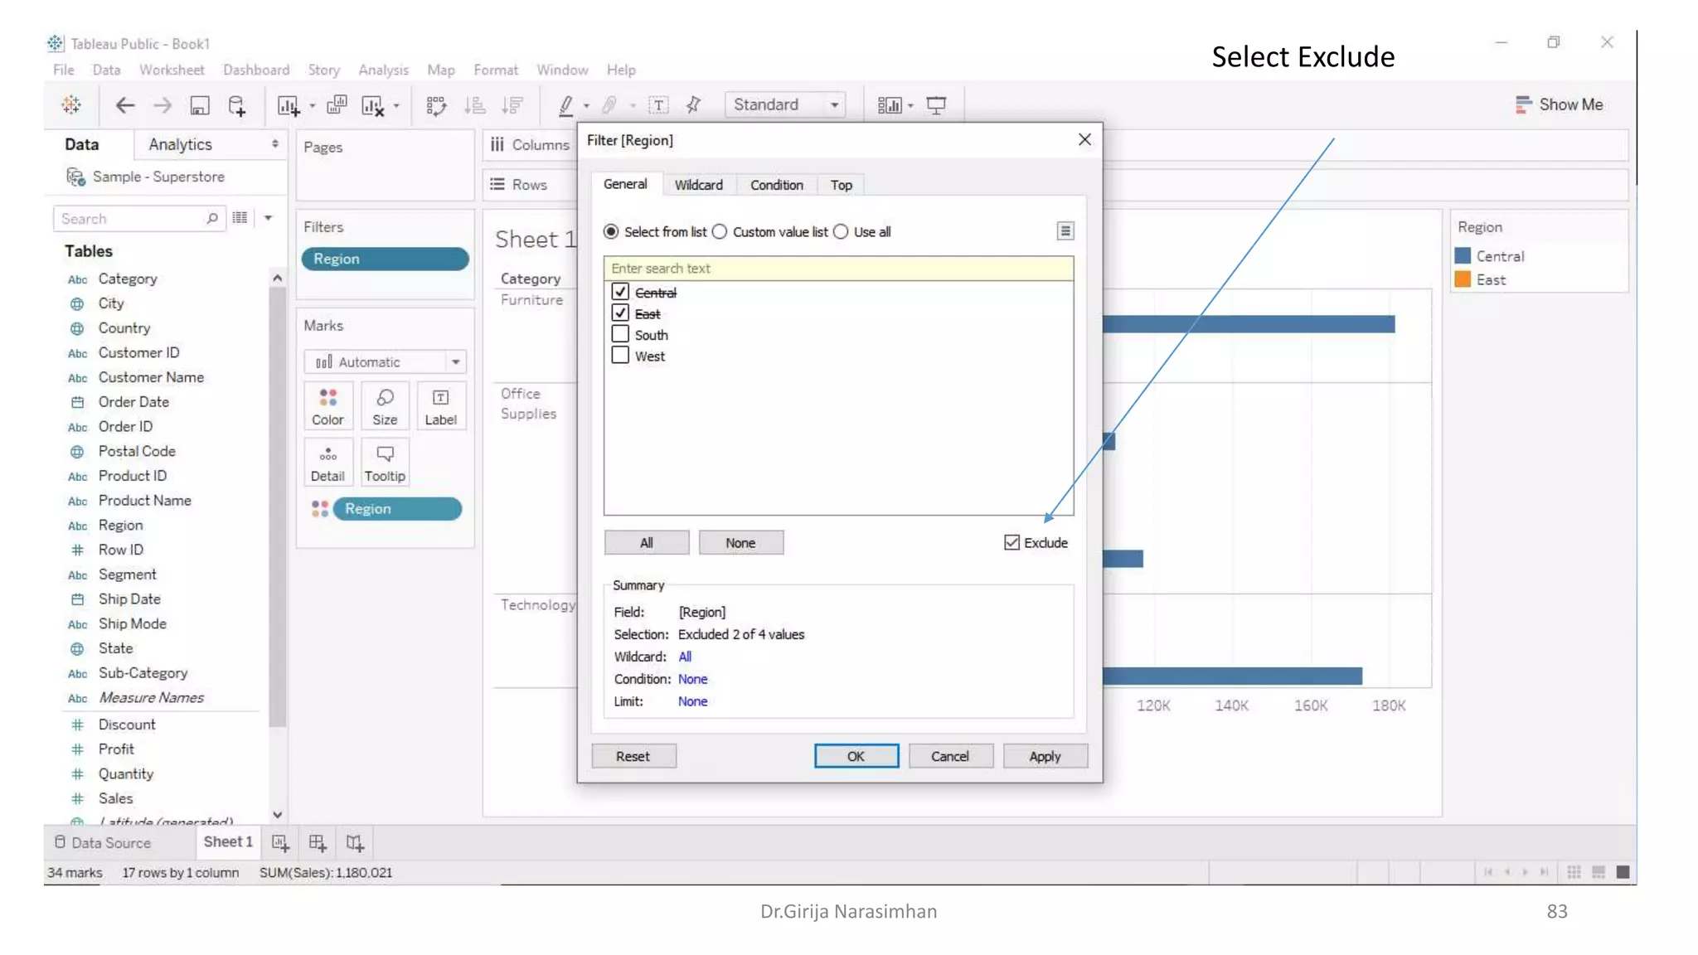Click the Undo back arrow icon
This screenshot has height=955, width=1698.
pyautogui.click(x=124, y=105)
